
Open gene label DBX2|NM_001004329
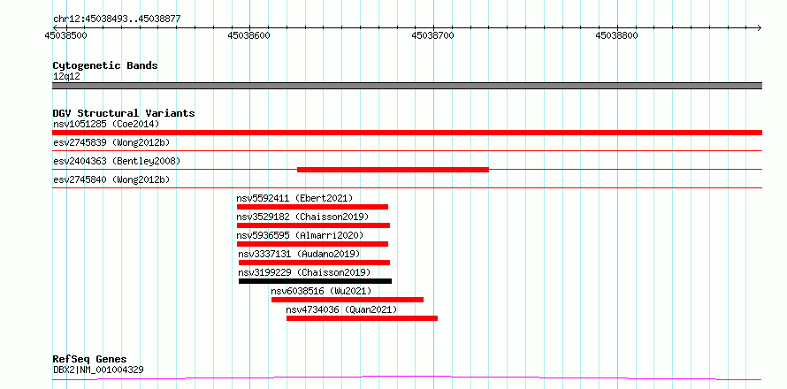coord(98,370)
